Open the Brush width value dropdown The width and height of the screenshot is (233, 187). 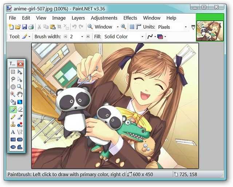pyautogui.click(x=82, y=36)
